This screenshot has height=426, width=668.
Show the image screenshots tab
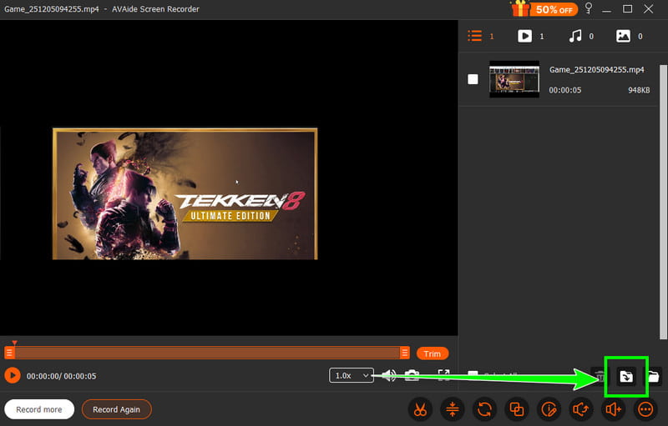[x=623, y=37]
